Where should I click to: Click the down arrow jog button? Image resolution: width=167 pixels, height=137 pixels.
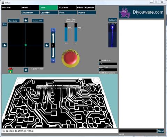tap(26, 70)
